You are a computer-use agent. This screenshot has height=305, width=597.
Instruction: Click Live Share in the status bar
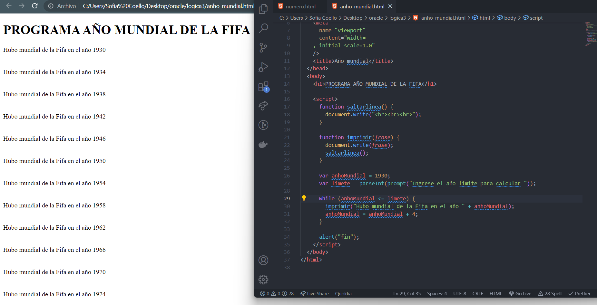click(x=315, y=294)
